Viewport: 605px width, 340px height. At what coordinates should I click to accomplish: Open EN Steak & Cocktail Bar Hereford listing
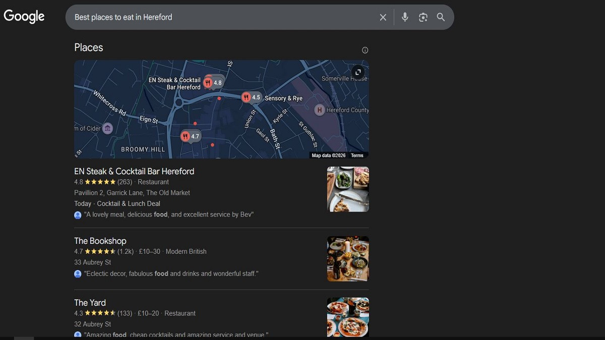pyautogui.click(x=134, y=171)
